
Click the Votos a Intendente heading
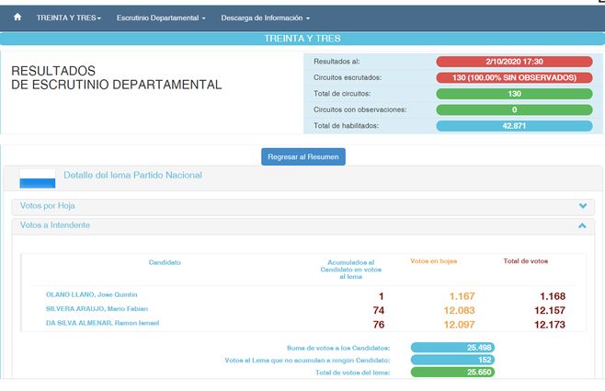(x=55, y=225)
